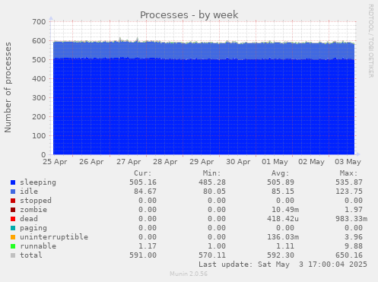This screenshot has height=282, width=378.
Task: Click the total legend color swatch
Action: [x=13, y=255]
